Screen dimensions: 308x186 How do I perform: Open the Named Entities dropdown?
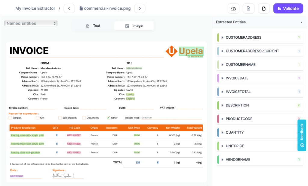click(31, 23)
